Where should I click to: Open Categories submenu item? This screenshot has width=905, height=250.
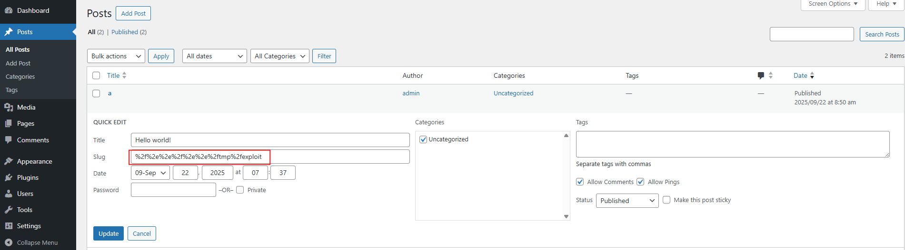click(x=20, y=76)
